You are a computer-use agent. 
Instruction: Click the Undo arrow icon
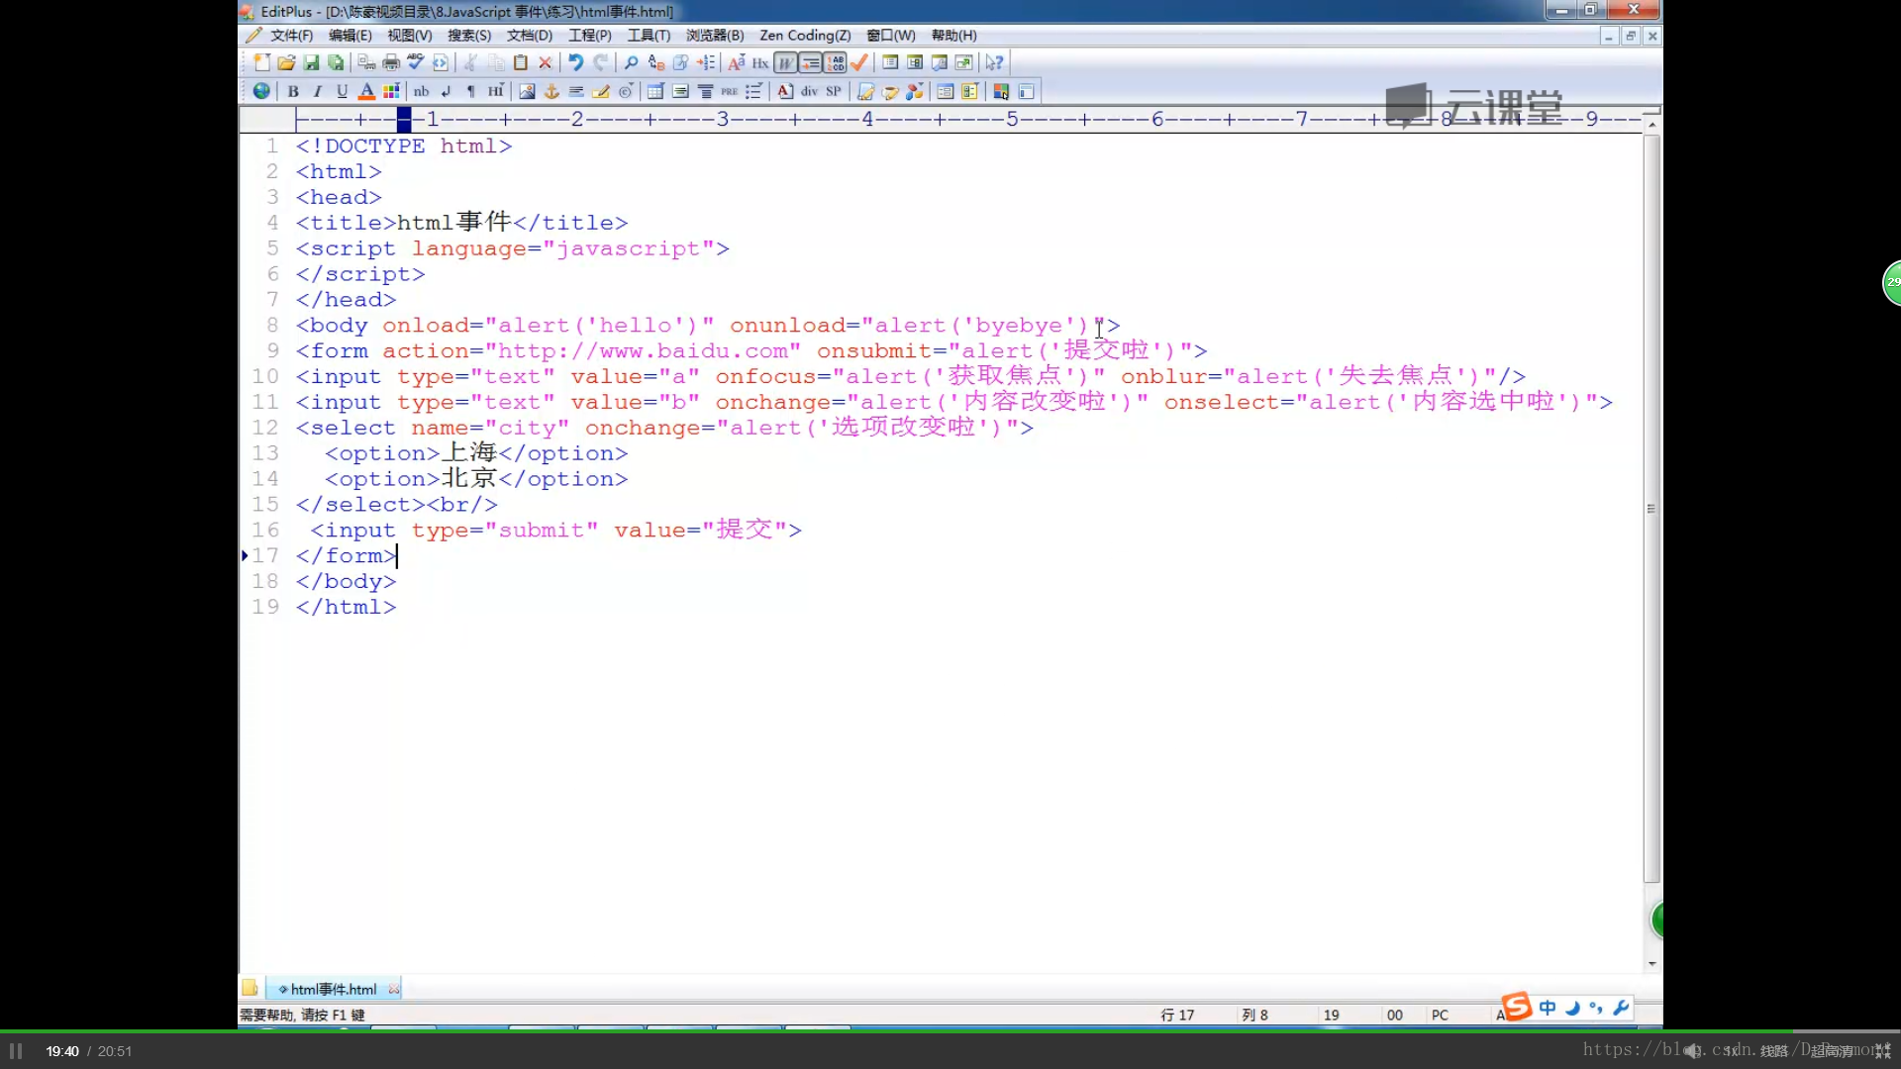[576, 62]
